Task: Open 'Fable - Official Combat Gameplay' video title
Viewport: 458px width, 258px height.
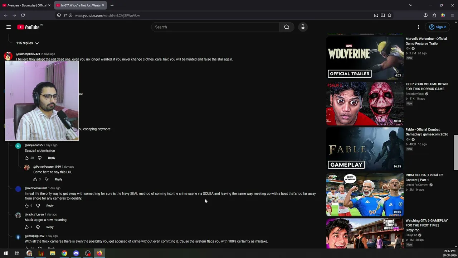Action: [427, 132]
